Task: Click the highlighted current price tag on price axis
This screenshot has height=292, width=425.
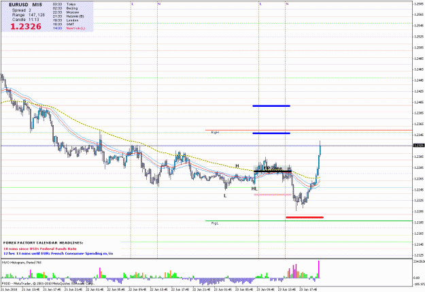Action: [419, 146]
